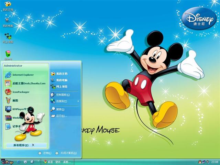Open Internet Explorer from the Start menu
The width and height of the screenshot is (220, 165).
23,75
